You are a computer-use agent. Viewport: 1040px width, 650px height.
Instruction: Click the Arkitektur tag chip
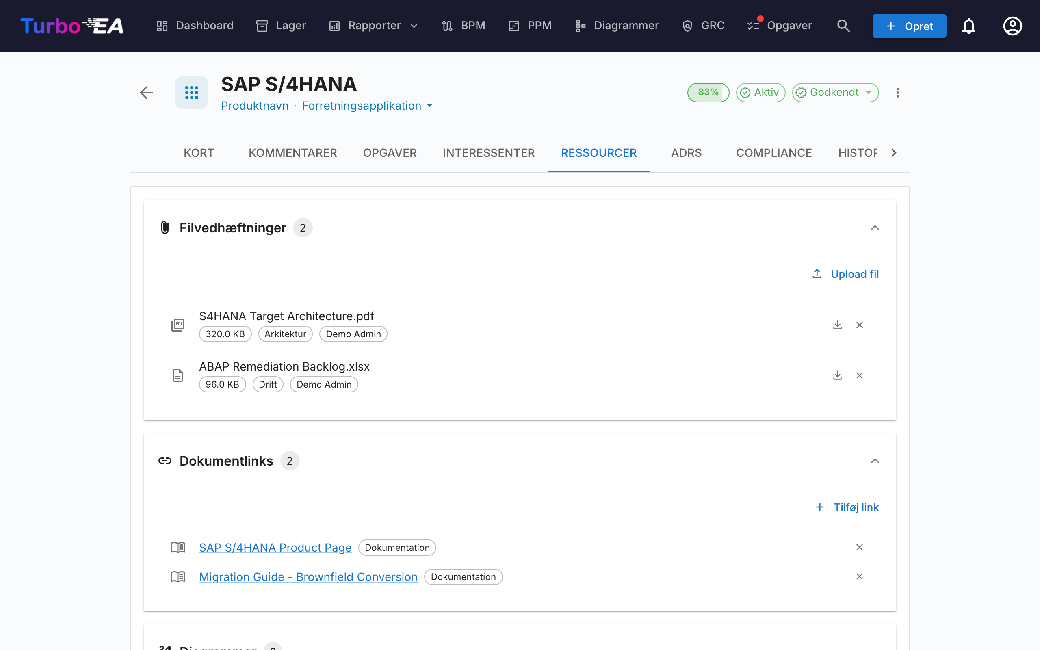(285, 334)
